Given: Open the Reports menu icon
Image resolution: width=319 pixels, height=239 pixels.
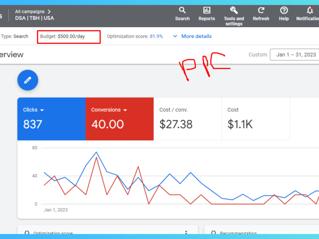Looking at the screenshot, I should click(x=207, y=10).
